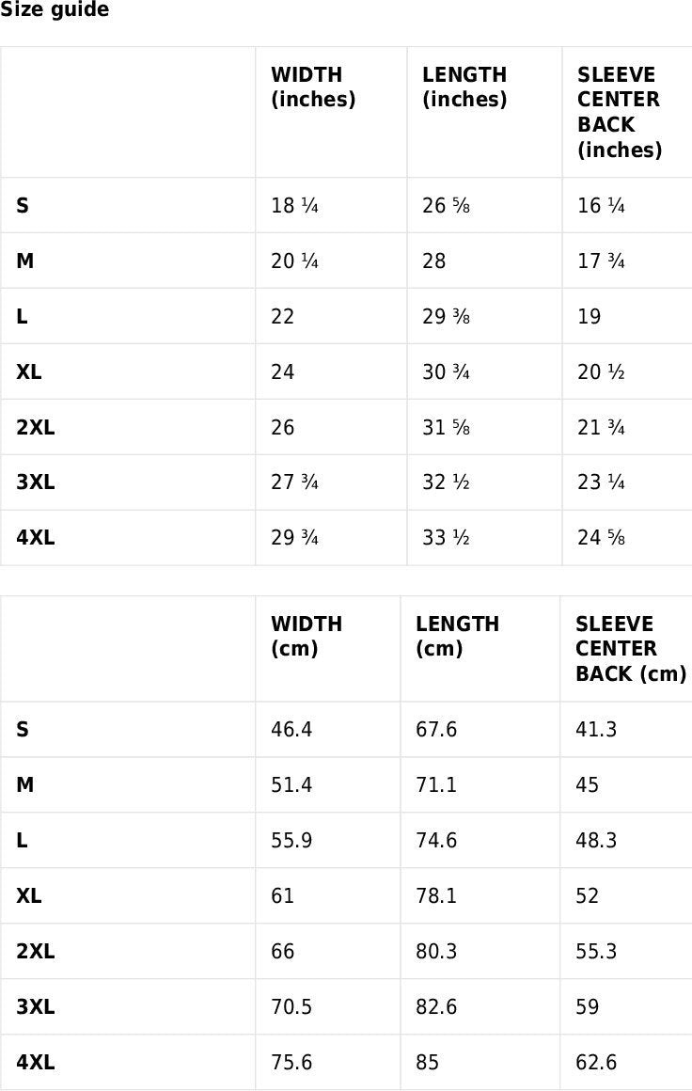Click the Size guide heading

tap(55, 10)
